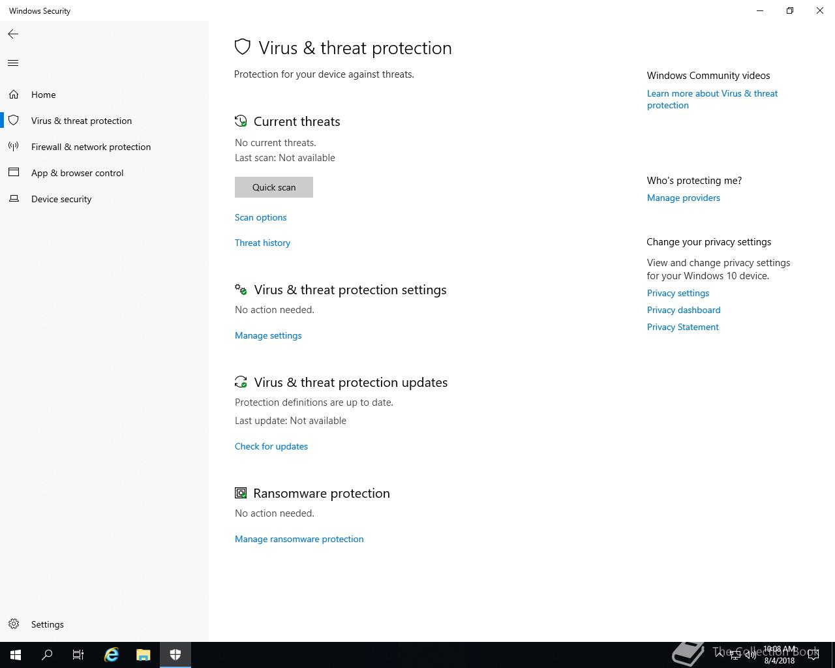Go back with the back arrow
This screenshot has height=668, width=835.
[13, 34]
